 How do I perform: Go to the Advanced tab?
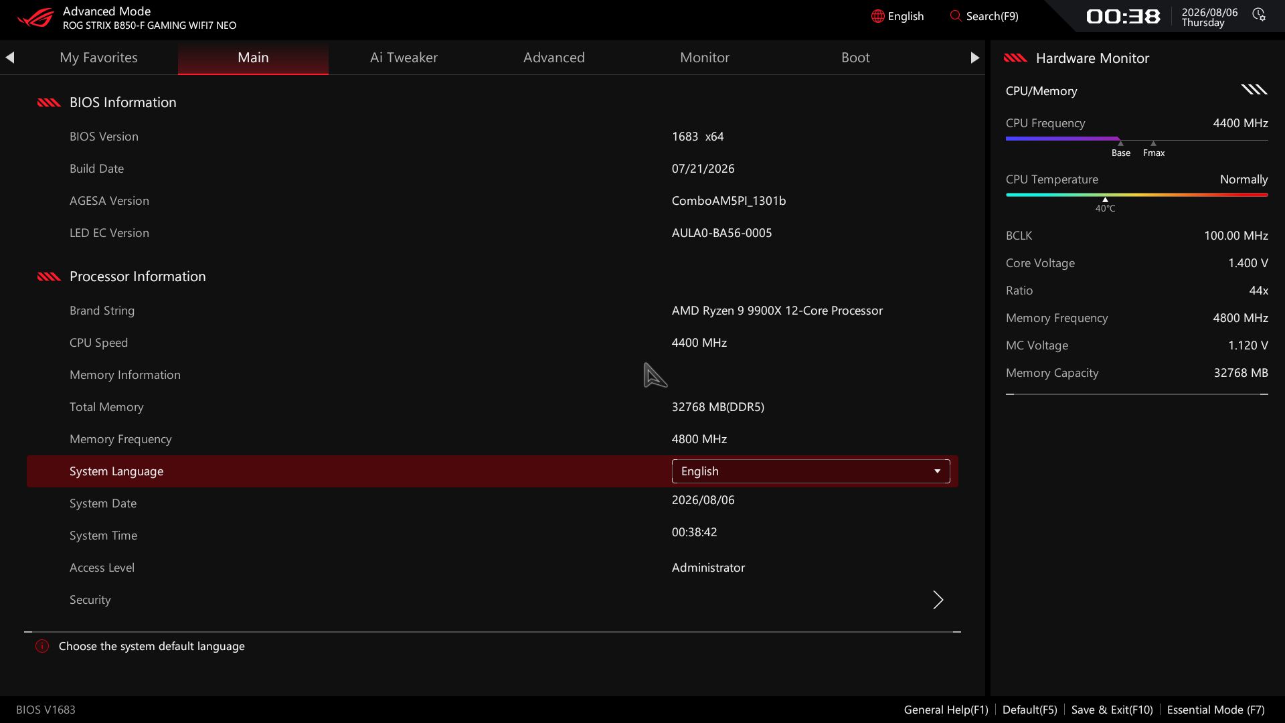554,58
